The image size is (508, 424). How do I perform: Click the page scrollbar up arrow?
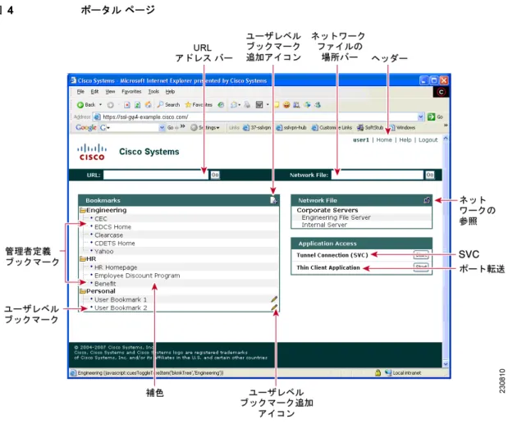446,139
